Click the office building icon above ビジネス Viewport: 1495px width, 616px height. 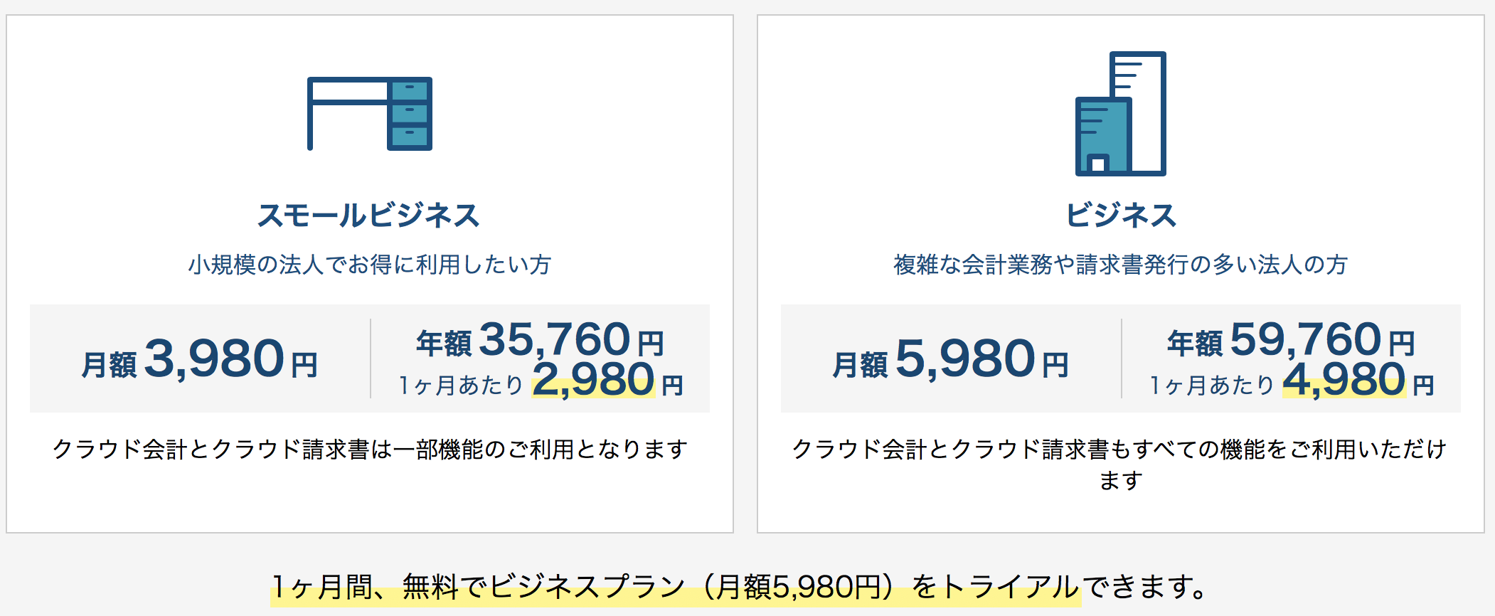coord(1120,114)
